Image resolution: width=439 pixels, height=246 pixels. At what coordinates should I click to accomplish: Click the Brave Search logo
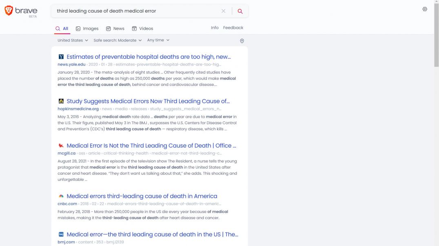point(20,11)
